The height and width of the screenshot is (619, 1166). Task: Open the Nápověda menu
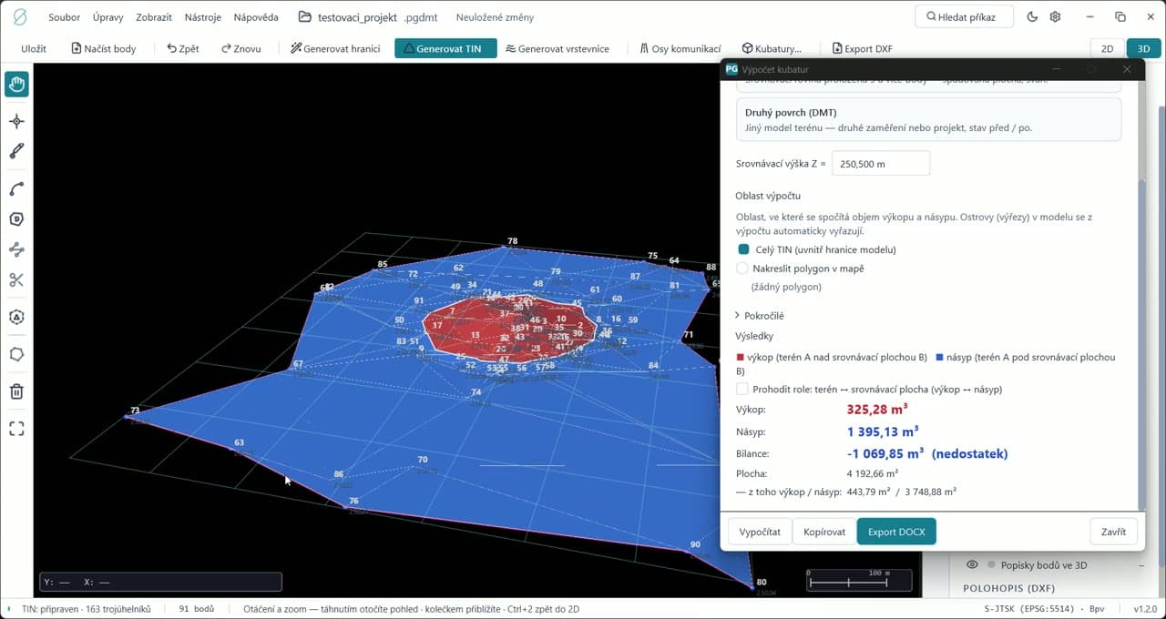pos(256,17)
